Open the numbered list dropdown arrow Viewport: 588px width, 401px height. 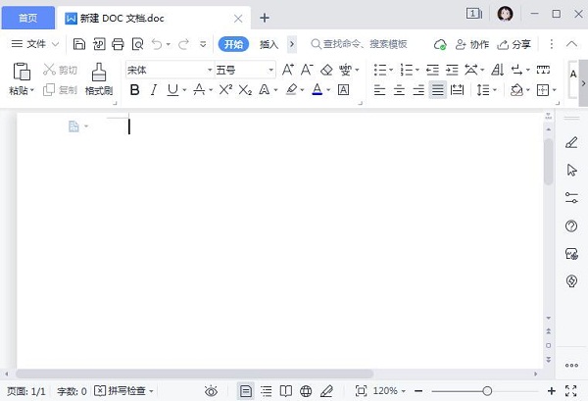(417, 70)
